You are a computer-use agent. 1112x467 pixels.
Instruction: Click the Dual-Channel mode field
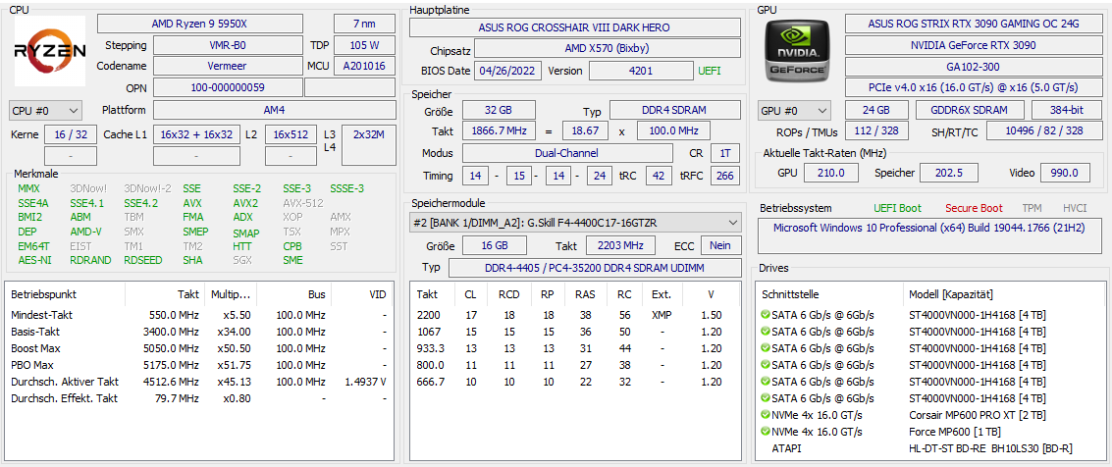click(567, 153)
